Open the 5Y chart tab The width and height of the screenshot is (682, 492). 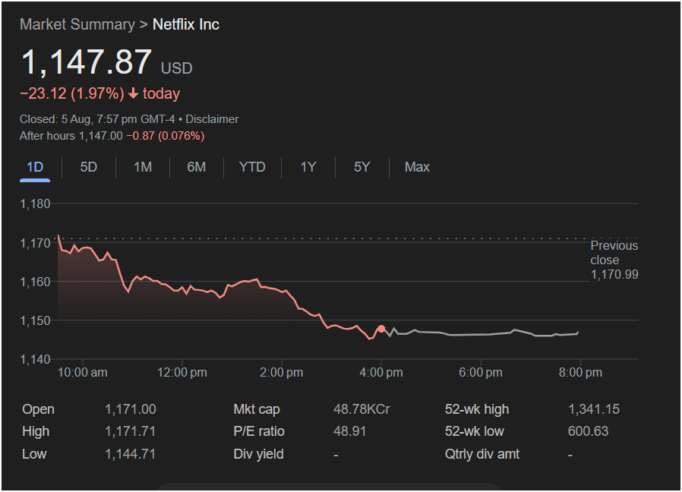(x=362, y=167)
